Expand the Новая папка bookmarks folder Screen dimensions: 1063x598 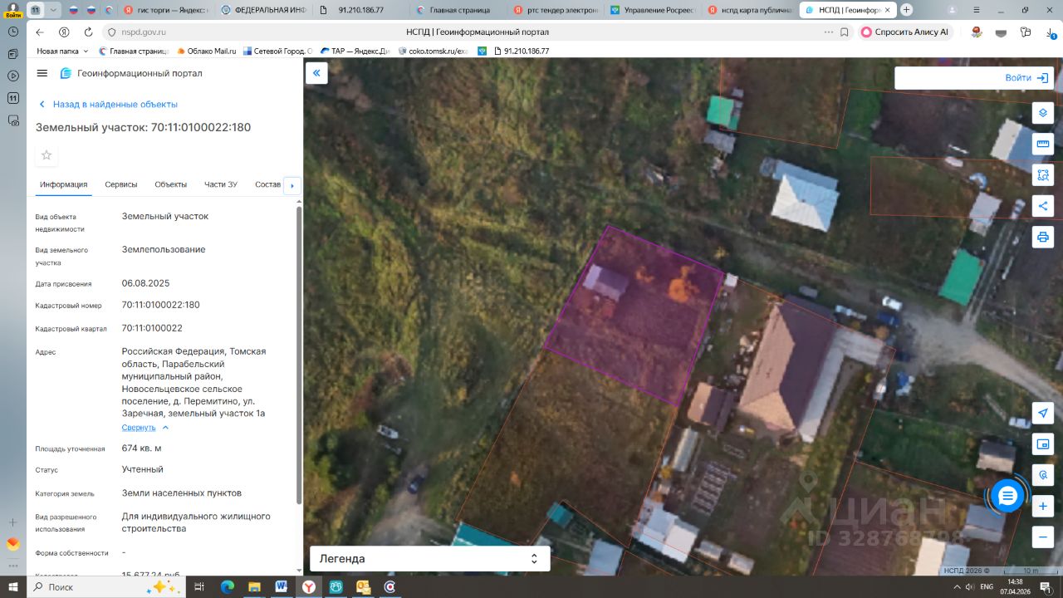coord(62,51)
